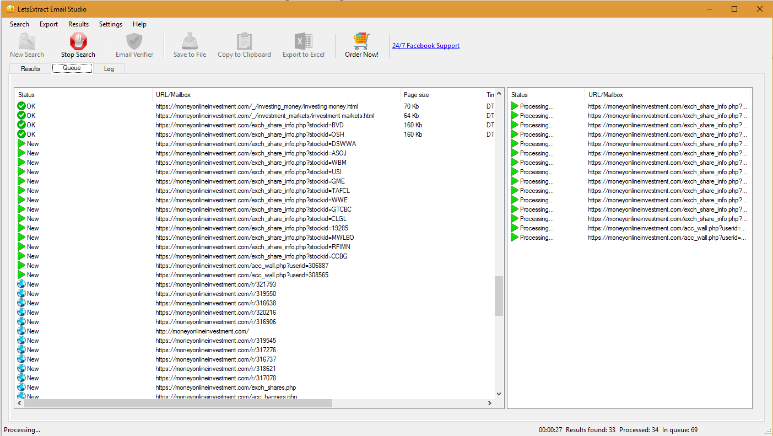
Task: Click the Stop Search toolbar icon
Action: pyautogui.click(x=78, y=41)
